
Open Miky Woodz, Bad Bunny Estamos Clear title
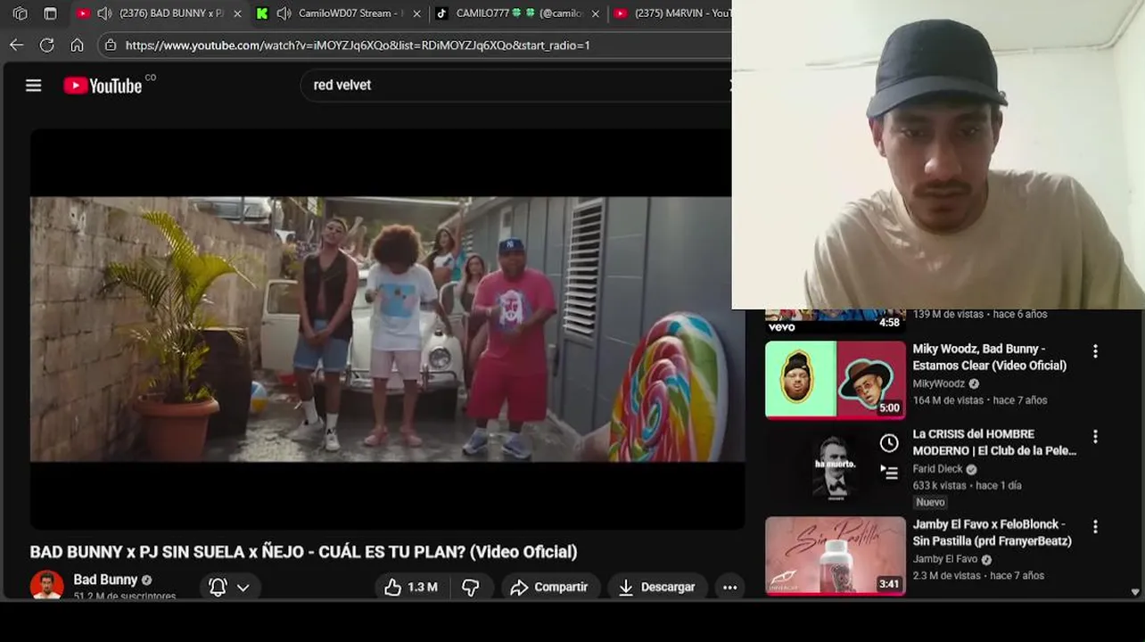pyautogui.click(x=989, y=357)
